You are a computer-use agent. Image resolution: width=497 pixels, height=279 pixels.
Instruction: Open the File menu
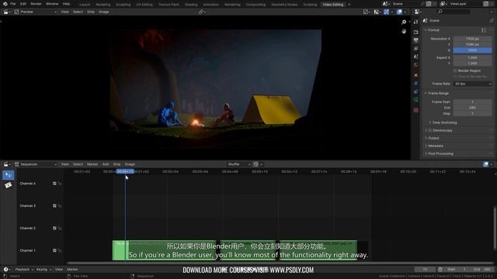(x=13, y=4)
